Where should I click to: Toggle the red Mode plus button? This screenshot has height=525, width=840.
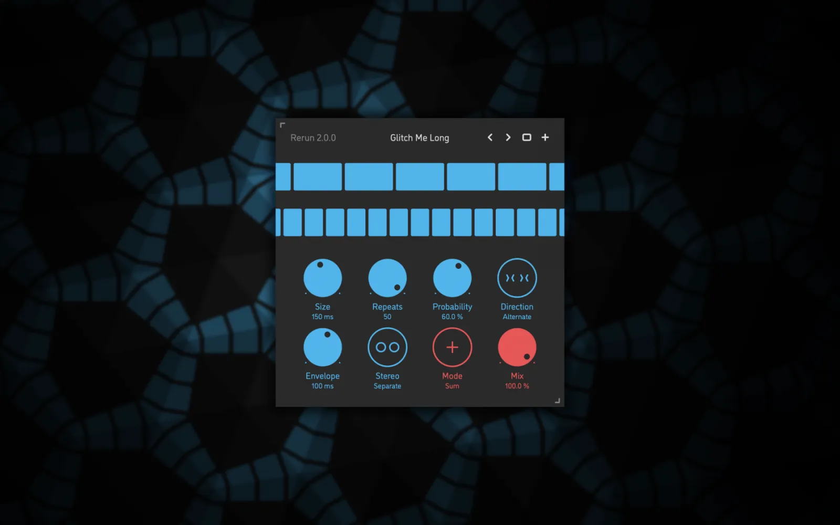click(x=452, y=347)
